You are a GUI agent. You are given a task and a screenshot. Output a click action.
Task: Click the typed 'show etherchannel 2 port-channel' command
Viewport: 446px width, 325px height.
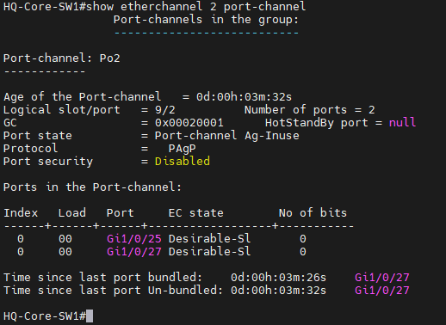pos(196,7)
